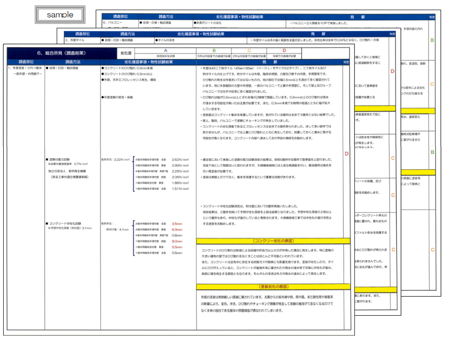Click "5年以内程度での修繕が必要" under grade B
This screenshot has height=342, width=449.
pyautogui.click(x=214, y=57)
